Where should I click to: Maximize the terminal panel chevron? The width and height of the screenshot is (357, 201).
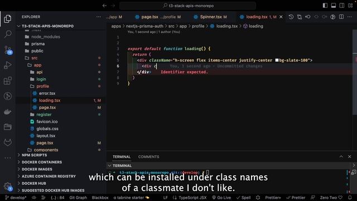(341, 156)
